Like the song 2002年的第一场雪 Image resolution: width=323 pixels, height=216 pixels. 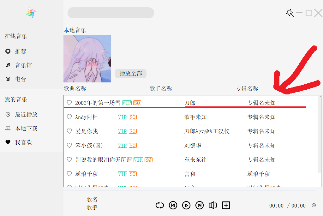[x=69, y=103]
